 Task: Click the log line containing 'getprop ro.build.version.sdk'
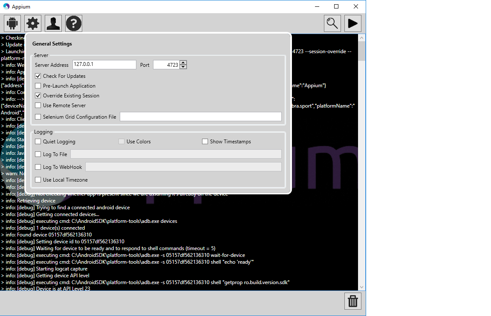(145, 282)
